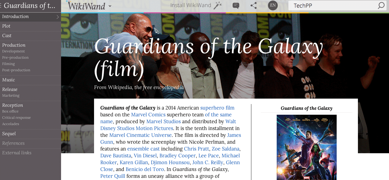Select Critical response subsection

click(x=16, y=118)
